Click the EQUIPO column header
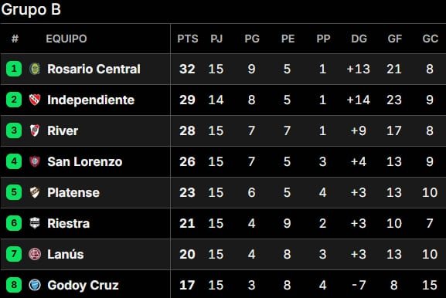The image size is (446, 298). 66,39
